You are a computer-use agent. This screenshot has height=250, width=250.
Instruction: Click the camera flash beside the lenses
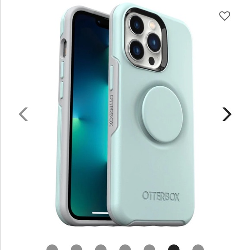point(152,25)
